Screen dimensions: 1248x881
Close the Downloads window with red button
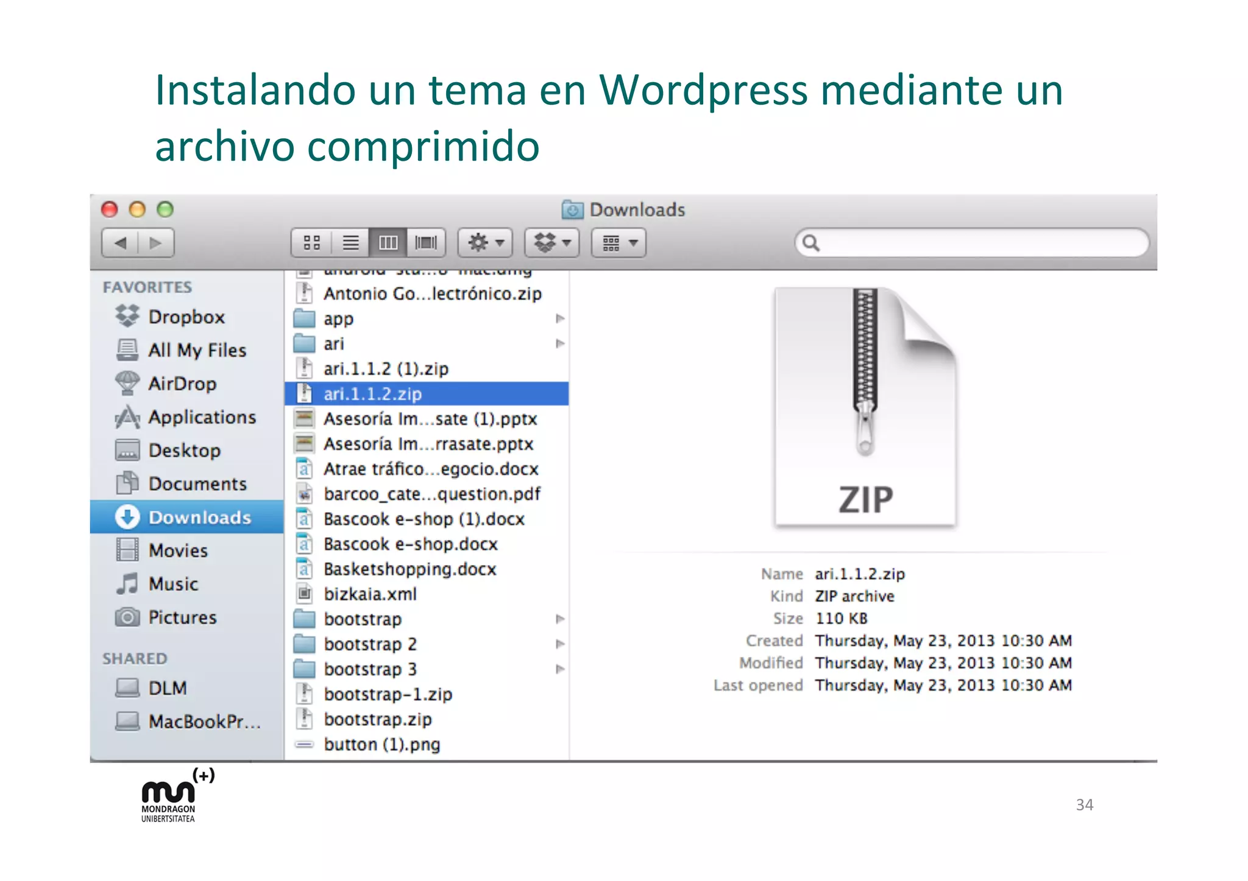coord(110,209)
